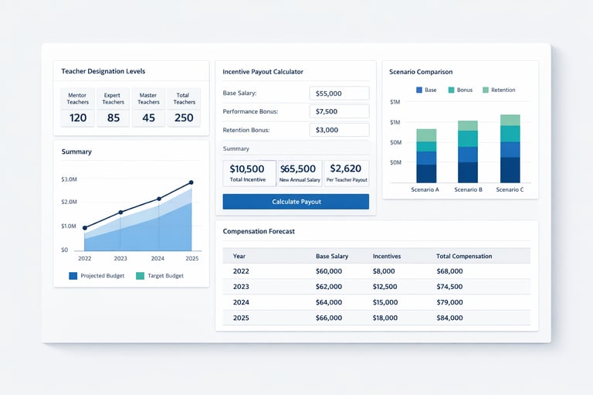Screen dimensions: 593x395
Task: Click the Base Salary input field
Action: pyautogui.click(x=339, y=94)
